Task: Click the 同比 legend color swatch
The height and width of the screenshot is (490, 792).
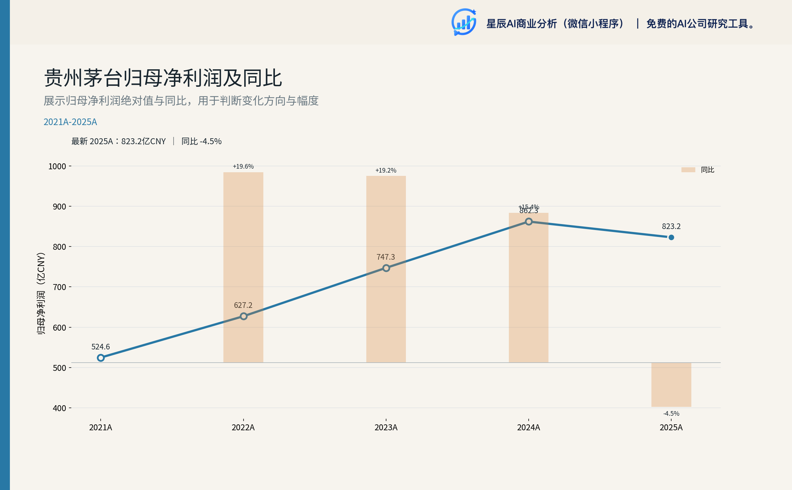Action: pos(688,170)
